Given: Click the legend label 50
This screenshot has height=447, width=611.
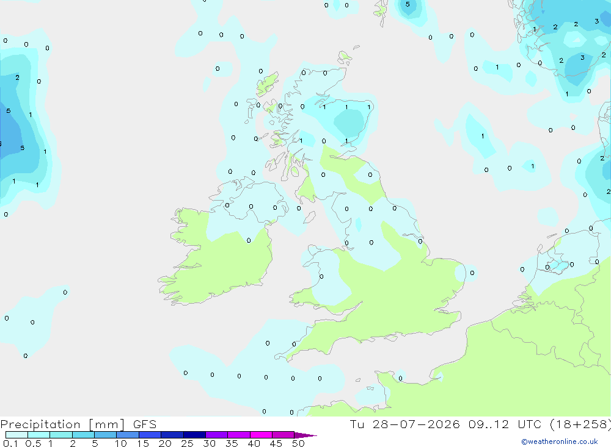Looking at the screenshot, I should tap(298, 443).
